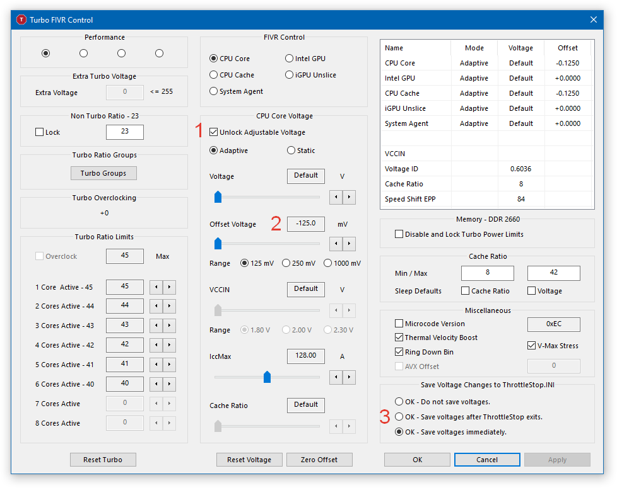Click Cache Ratio Max field showing 42
The width and height of the screenshot is (617, 488).
tap(554, 273)
